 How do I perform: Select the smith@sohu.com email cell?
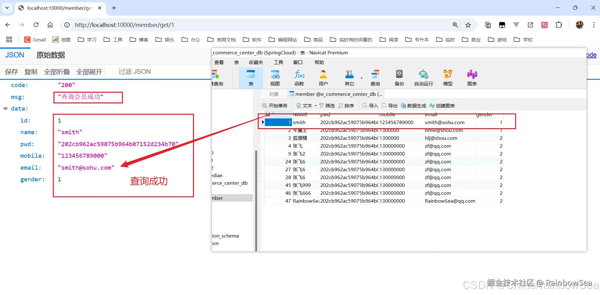[x=449, y=123]
